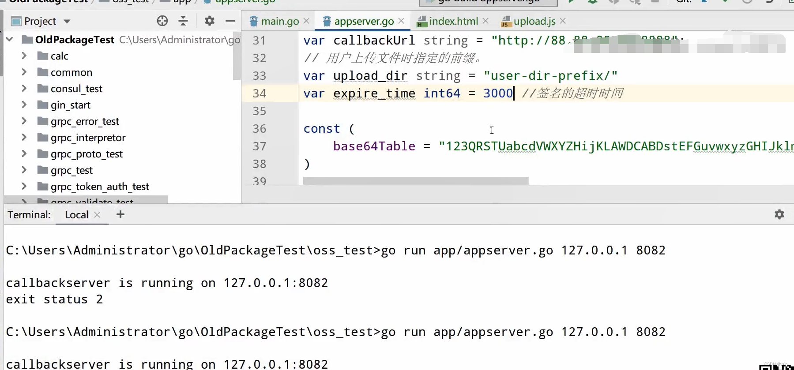Image resolution: width=794 pixels, height=370 pixels.
Task: Close the appserver.go editor tab
Action: click(401, 21)
